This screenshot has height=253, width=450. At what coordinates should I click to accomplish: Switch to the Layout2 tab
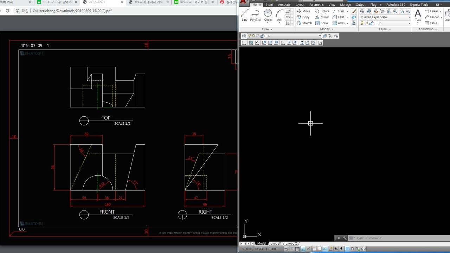pyautogui.click(x=291, y=244)
